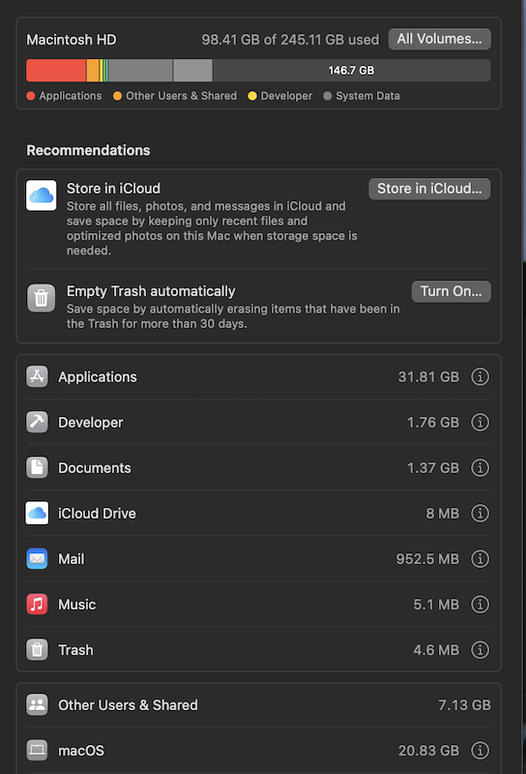Click the Recommendations heading
526x774 pixels.
tap(88, 150)
